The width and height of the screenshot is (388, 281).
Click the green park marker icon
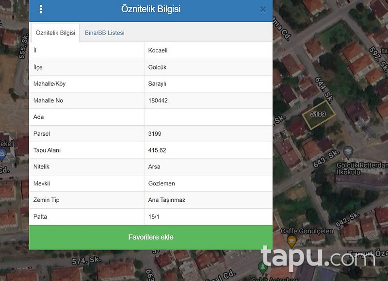pyautogui.click(x=262, y=267)
